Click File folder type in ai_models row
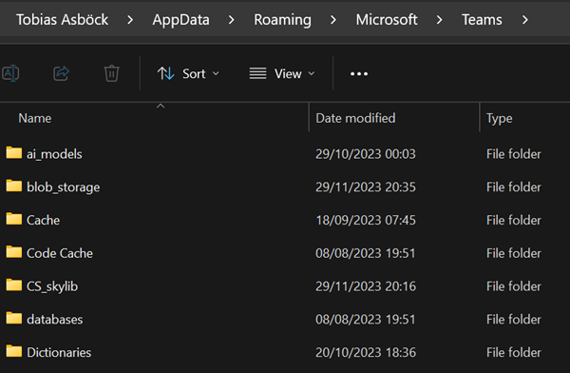The height and width of the screenshot is (373, 570). pyautogui.click(x=514, y=154)
